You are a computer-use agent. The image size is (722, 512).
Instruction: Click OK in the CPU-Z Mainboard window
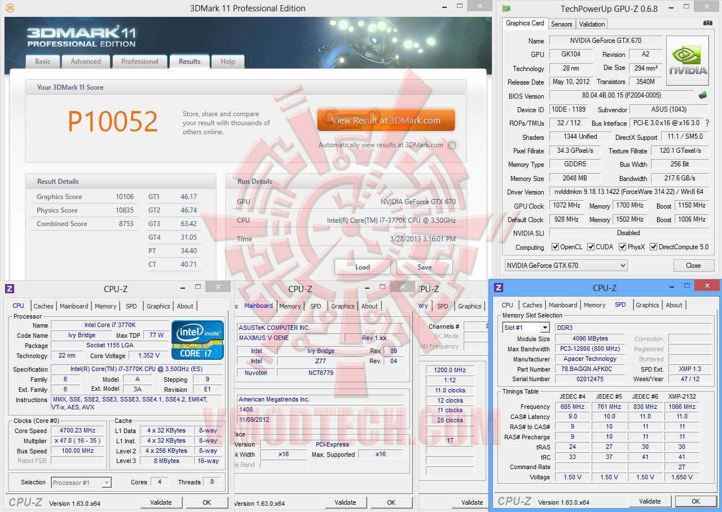tap(391, 502)
